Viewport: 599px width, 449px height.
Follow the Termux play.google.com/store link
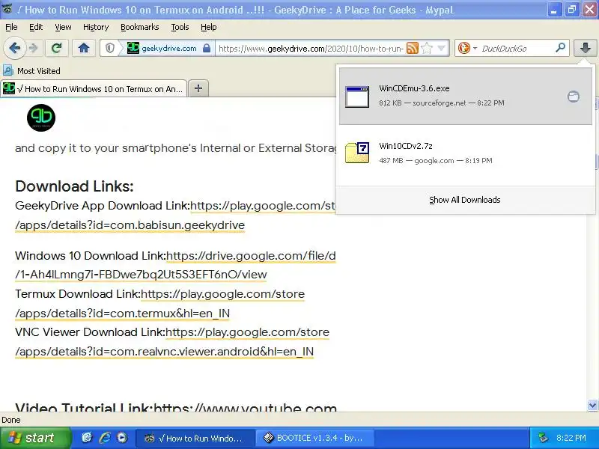(159, 304)
